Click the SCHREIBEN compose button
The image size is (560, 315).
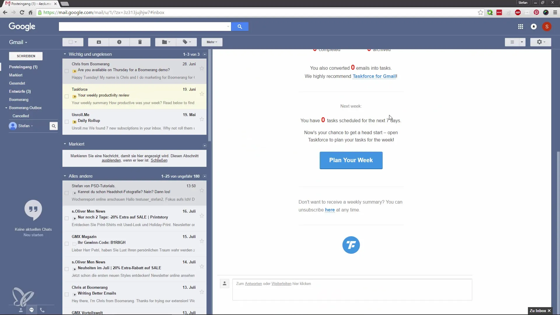(x=26, y=56)
